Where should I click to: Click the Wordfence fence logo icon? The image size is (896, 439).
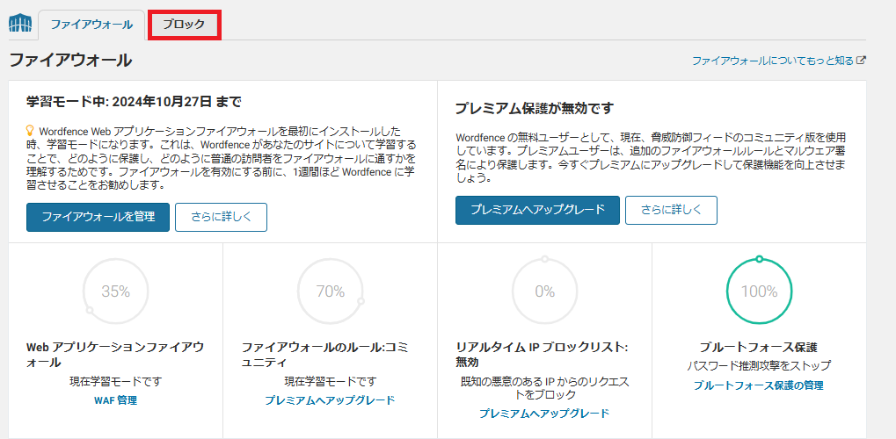point(20,24)
